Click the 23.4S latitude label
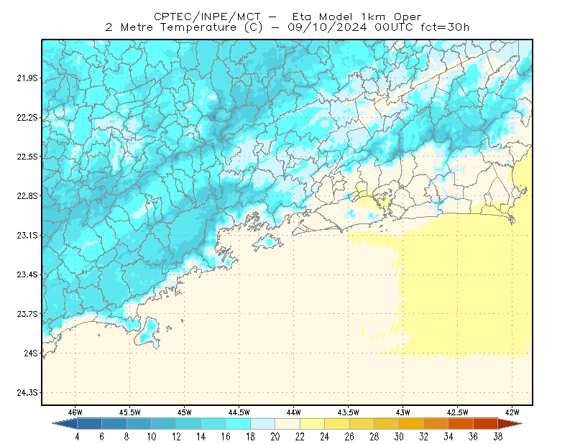This screenshot has height=444, width=575. tap(27, 274)
